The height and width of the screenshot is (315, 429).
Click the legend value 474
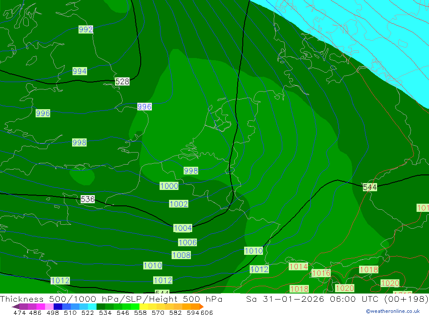19,312
